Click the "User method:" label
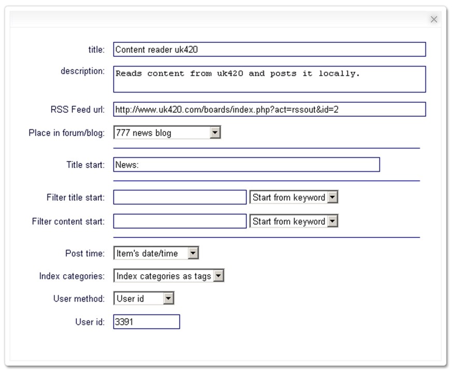The image size is (452, 373). pyautogui.click(x=79, y=298)
